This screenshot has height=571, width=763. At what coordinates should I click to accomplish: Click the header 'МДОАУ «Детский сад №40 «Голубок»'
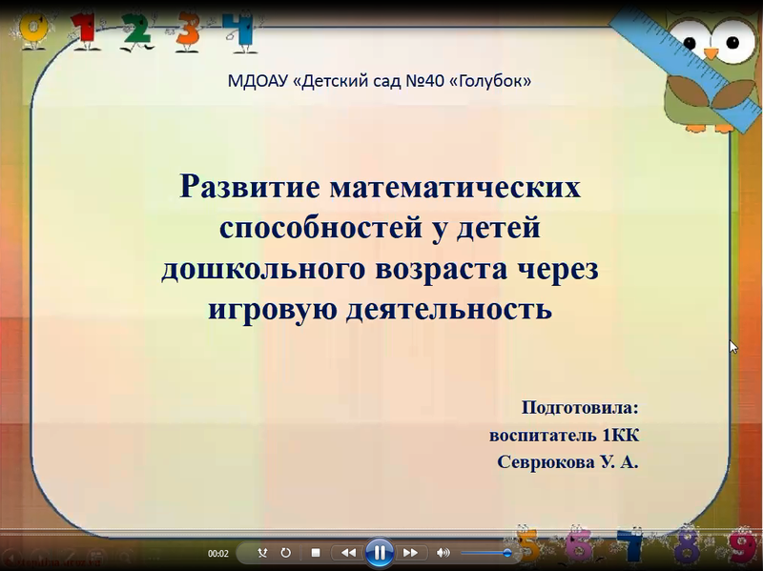tap(380, 81)
